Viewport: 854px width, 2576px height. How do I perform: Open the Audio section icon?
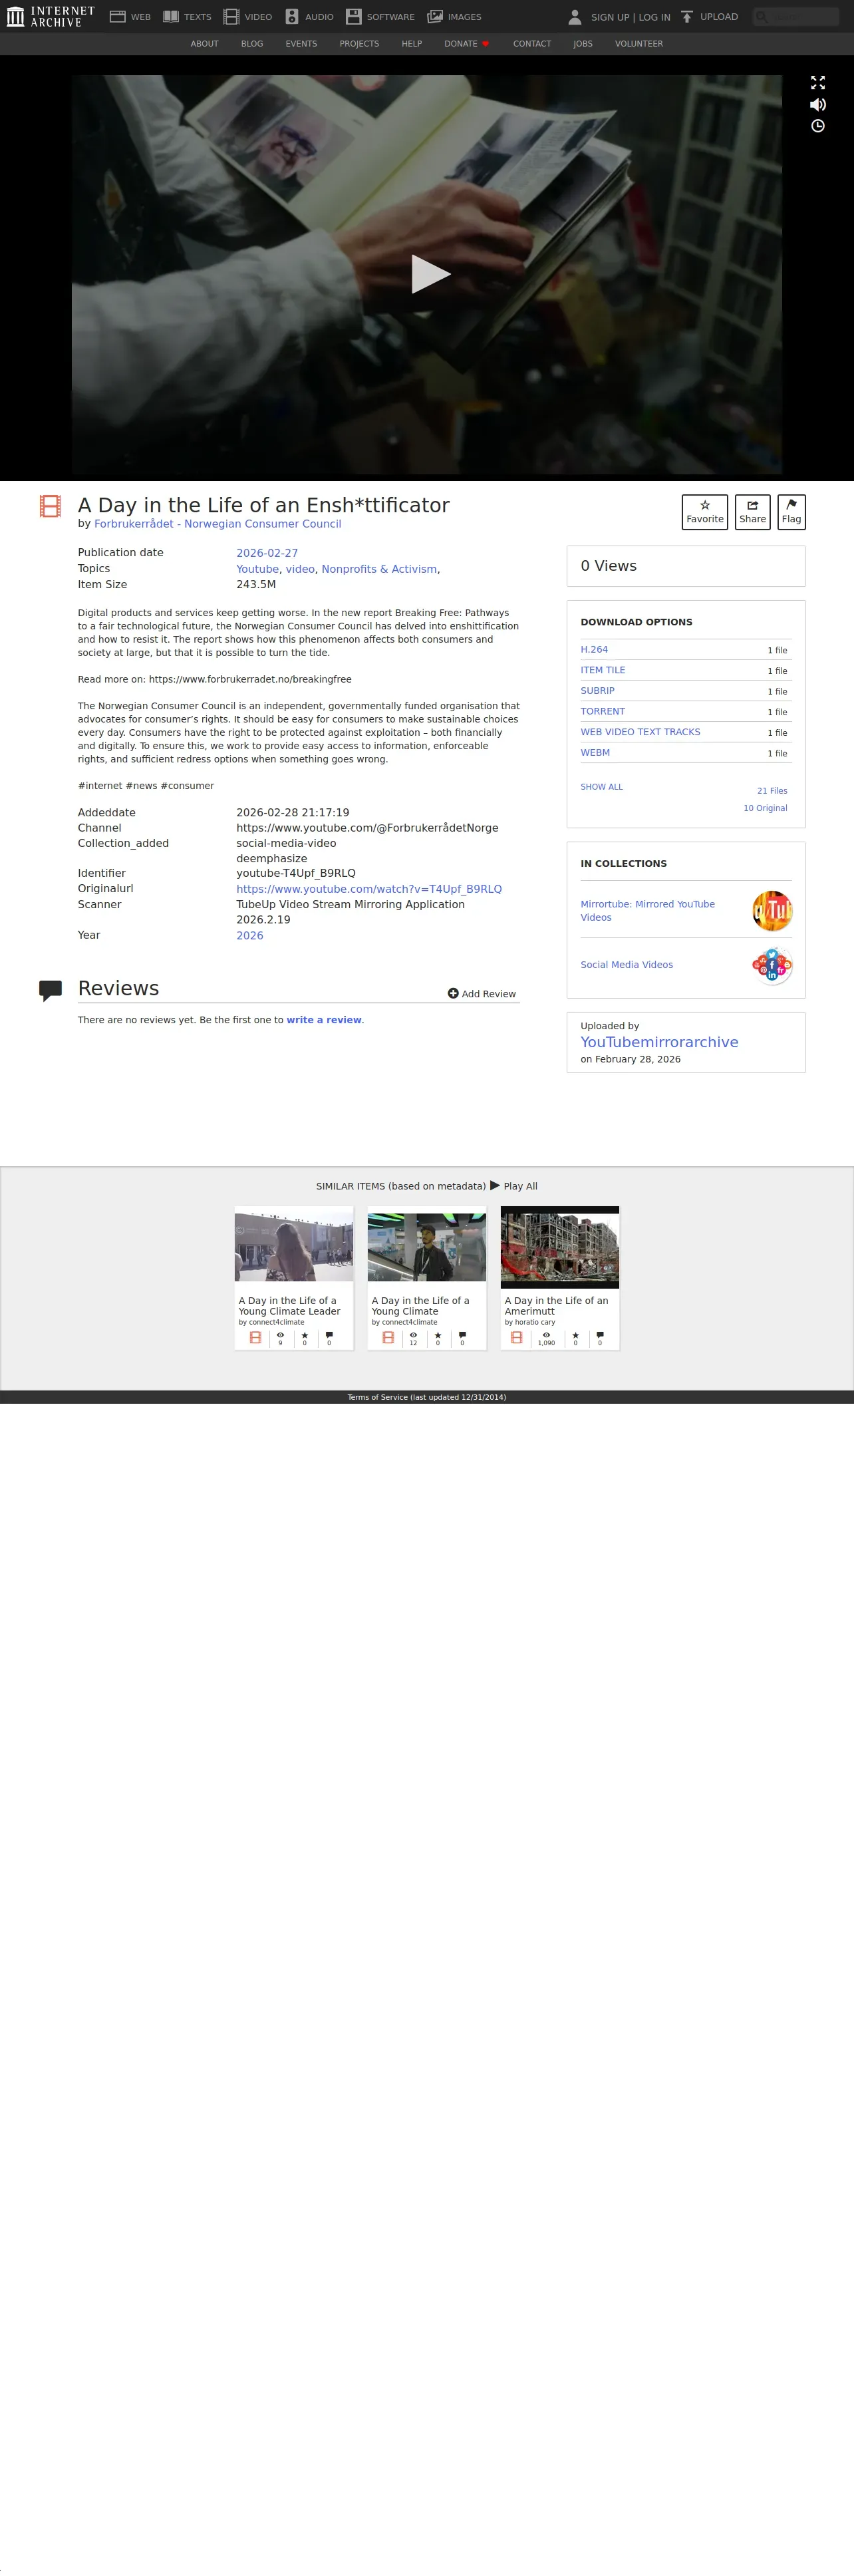pyautogui.click(x=292, y=17)
